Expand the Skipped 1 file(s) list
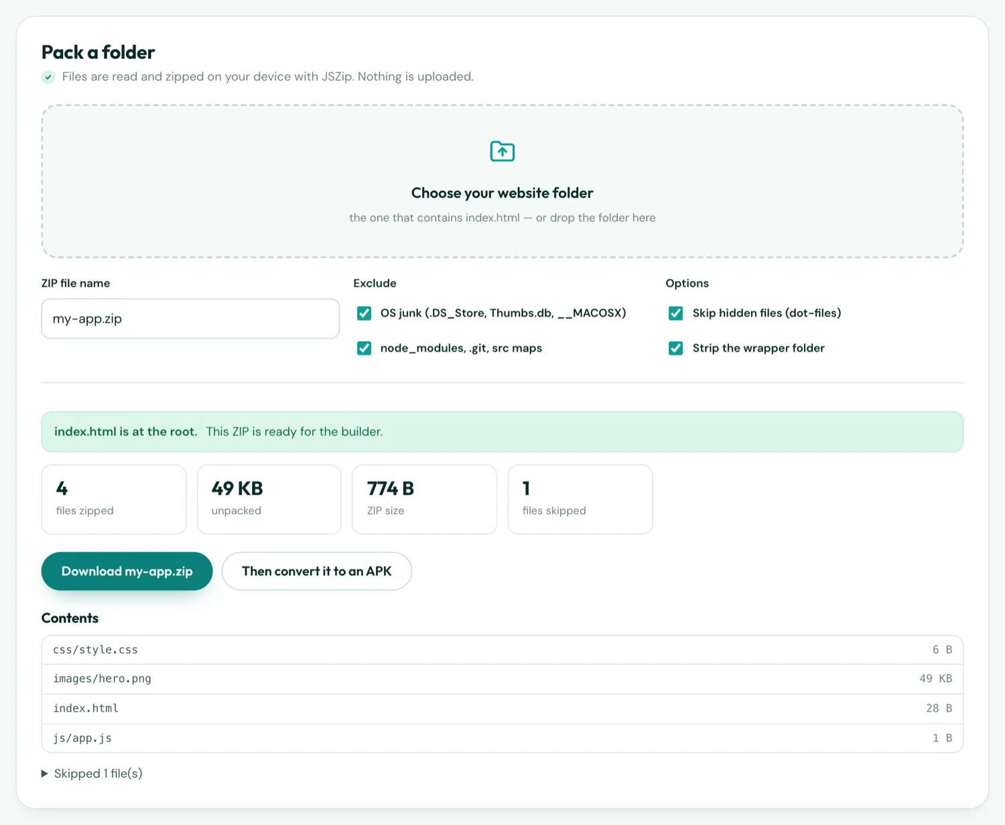1005x825 pixels. pyautogui.click(x=92, y=773)
